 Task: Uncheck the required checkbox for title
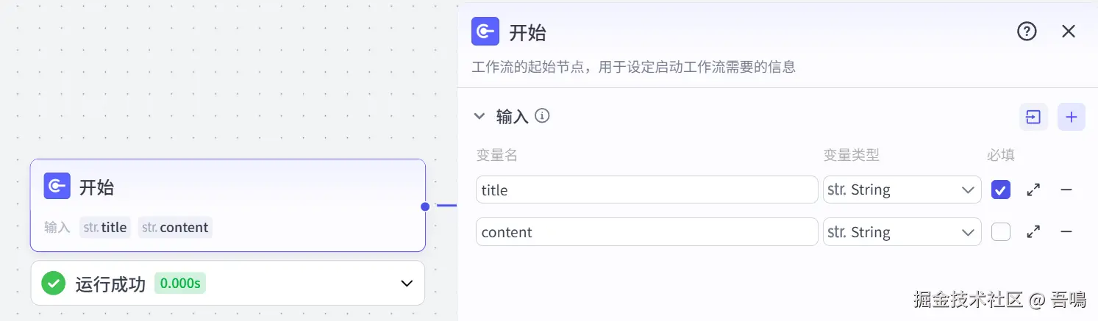click(1001, 190)
